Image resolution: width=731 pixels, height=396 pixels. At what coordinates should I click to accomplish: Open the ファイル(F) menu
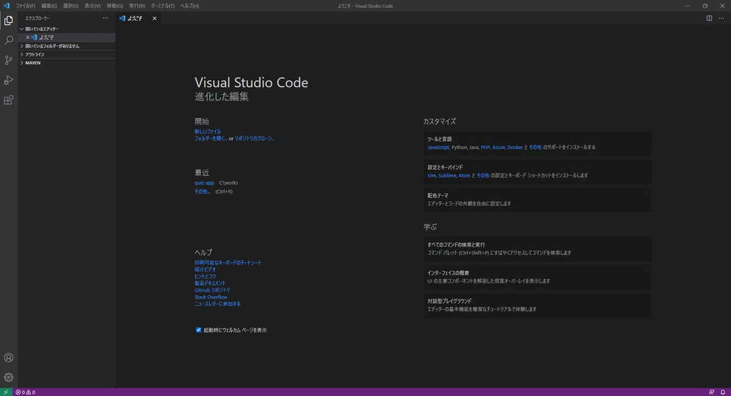pos(26,5)
